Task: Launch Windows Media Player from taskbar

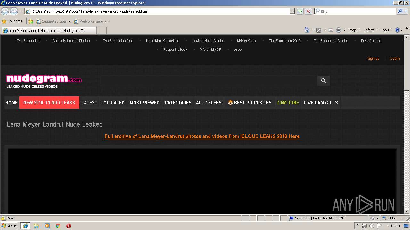Action: click(47, 226)
